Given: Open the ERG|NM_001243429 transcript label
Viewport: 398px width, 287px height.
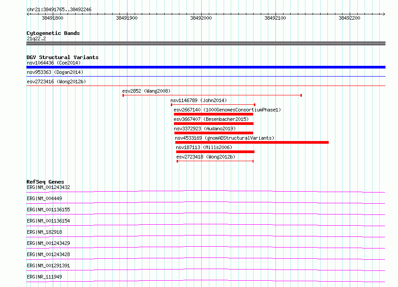Looking at the screenshot, I should click(x=48, y=243).
